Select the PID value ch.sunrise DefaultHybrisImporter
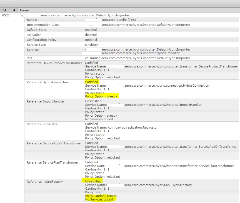Viewport: 240px width, 203px height. point(137,58)
